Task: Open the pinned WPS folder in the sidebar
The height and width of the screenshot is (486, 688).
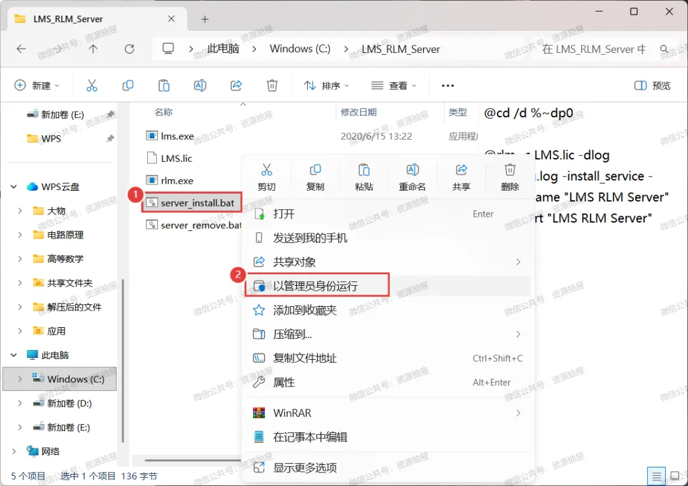Action: (51, 138)
